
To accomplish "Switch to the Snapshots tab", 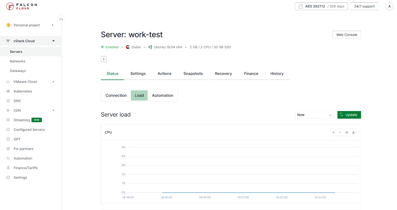I will [x=193, y=74].
